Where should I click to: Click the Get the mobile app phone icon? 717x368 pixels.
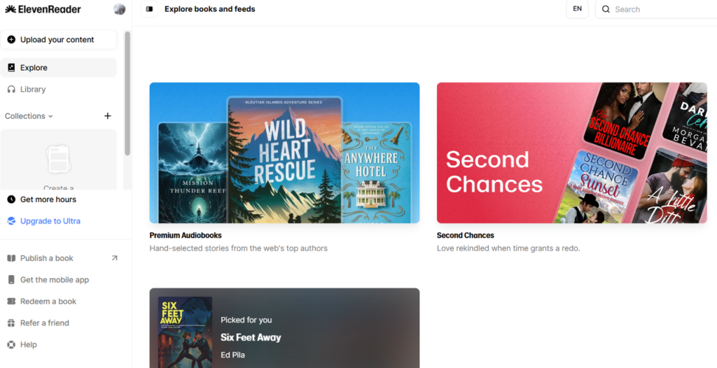coord(11,280)
